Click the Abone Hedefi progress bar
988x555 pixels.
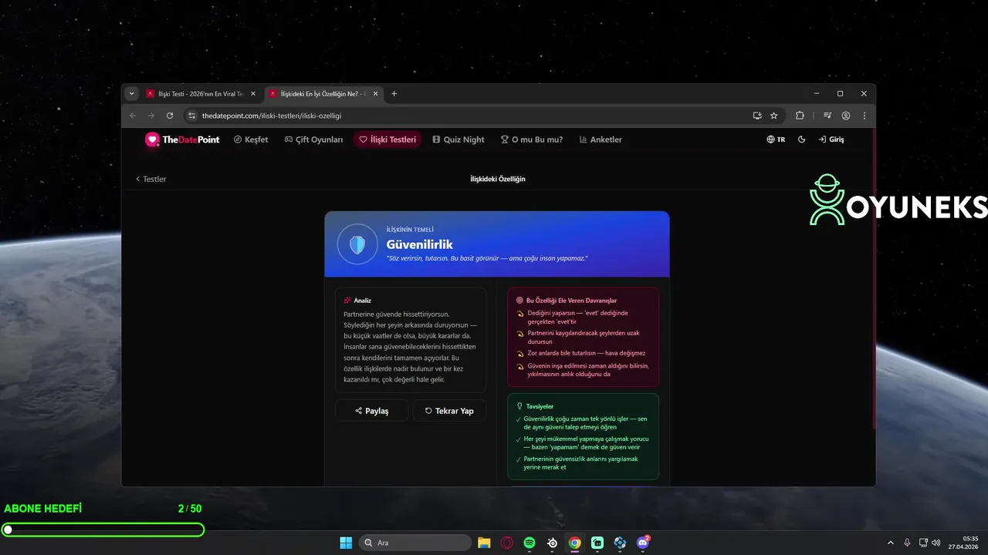103,530
